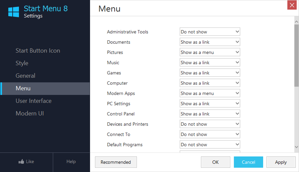Confirm settings with the OK button
The height and width of the screenshot is (172, 299).
point(215,162)
